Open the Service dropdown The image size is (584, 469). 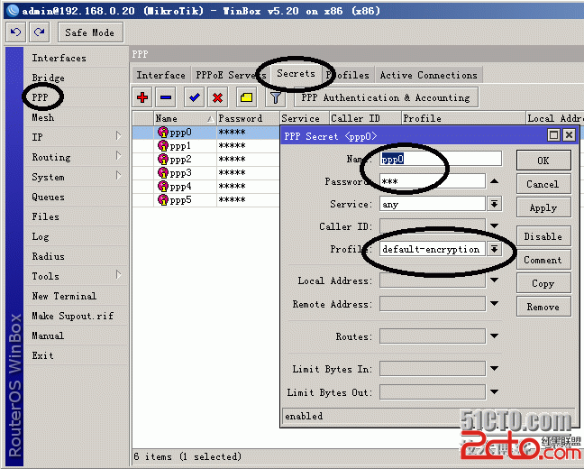tap(494, 204)
